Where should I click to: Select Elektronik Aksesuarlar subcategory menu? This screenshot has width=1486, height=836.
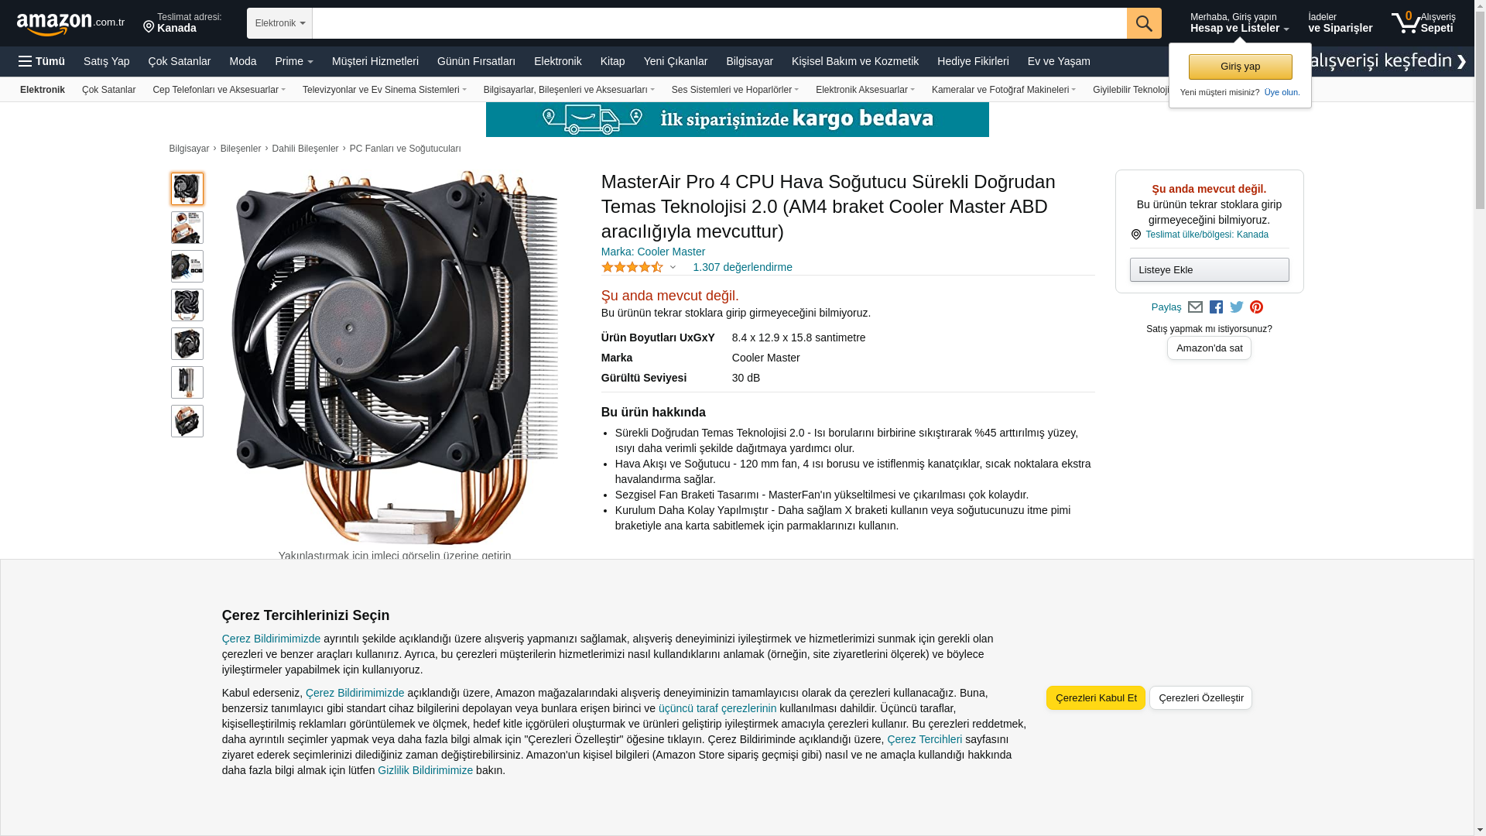[865, 90]
